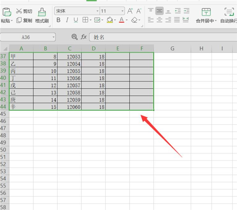Open the font name dropdown showing 宋体

click(97, 11)
